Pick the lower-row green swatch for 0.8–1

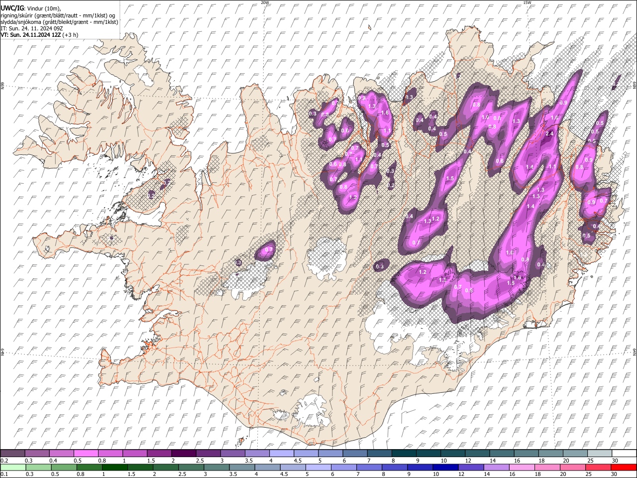(89, 467)
